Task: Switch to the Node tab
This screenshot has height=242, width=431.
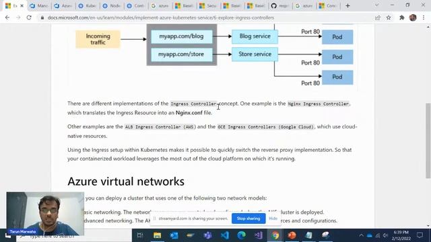Action: (112, 6)
